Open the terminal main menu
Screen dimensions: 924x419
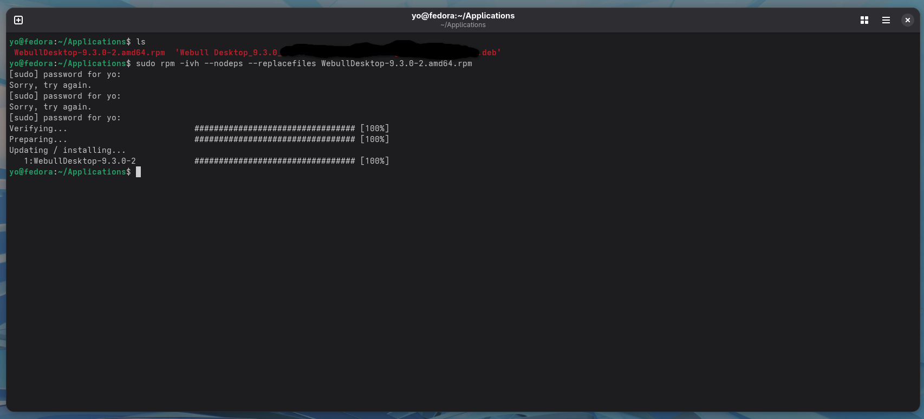886,20
